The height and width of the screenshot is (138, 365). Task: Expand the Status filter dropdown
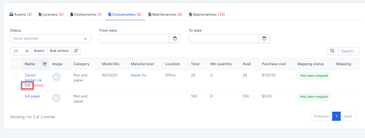point(50,38)
